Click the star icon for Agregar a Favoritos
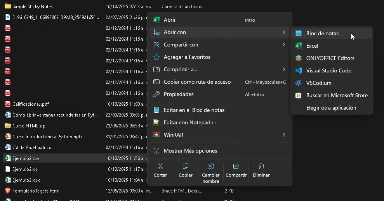 (x=156, y=57)
